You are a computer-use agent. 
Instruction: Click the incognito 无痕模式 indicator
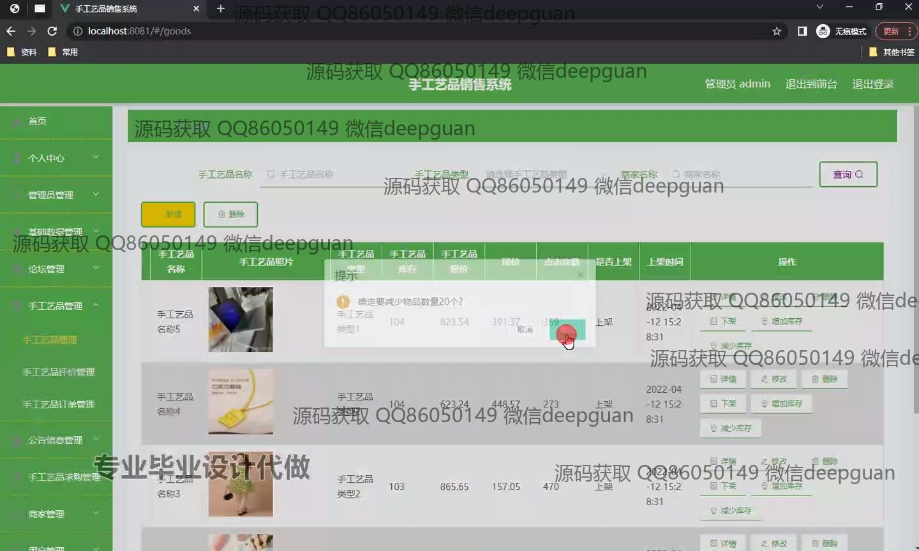842,31
